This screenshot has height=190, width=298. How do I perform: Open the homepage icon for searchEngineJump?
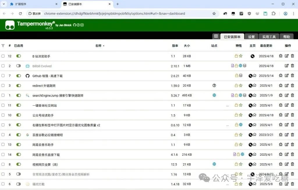[254, 95]
